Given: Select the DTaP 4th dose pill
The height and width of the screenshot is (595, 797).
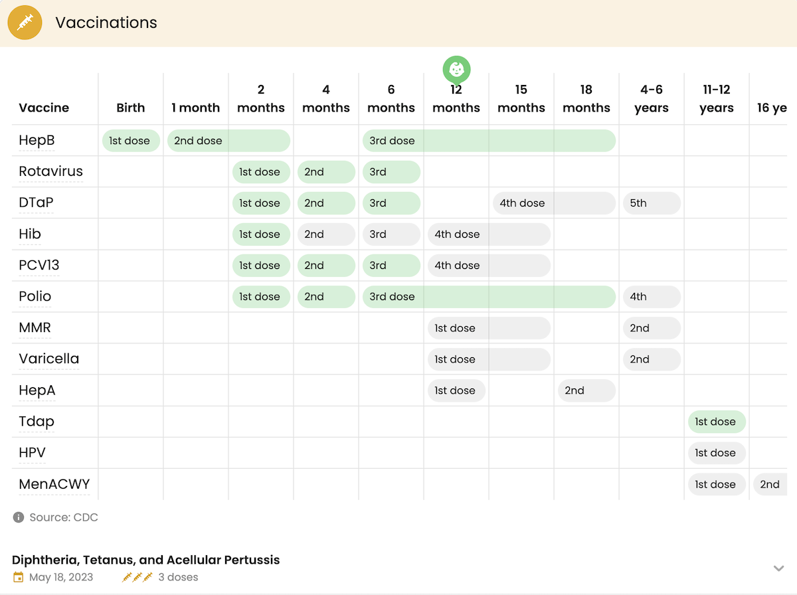Looking at the screenshot, I should [554, 203].
